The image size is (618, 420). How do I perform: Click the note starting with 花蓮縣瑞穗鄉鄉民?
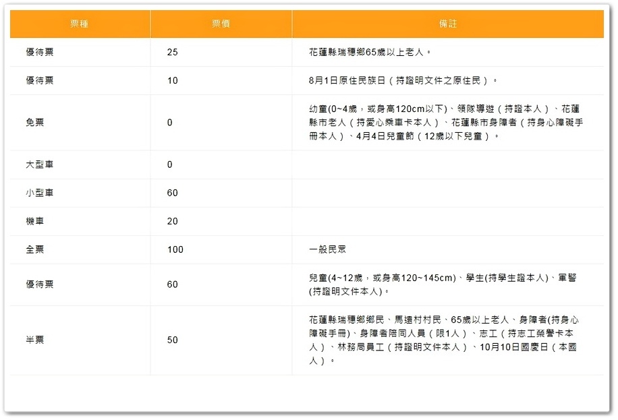(444, 340)
